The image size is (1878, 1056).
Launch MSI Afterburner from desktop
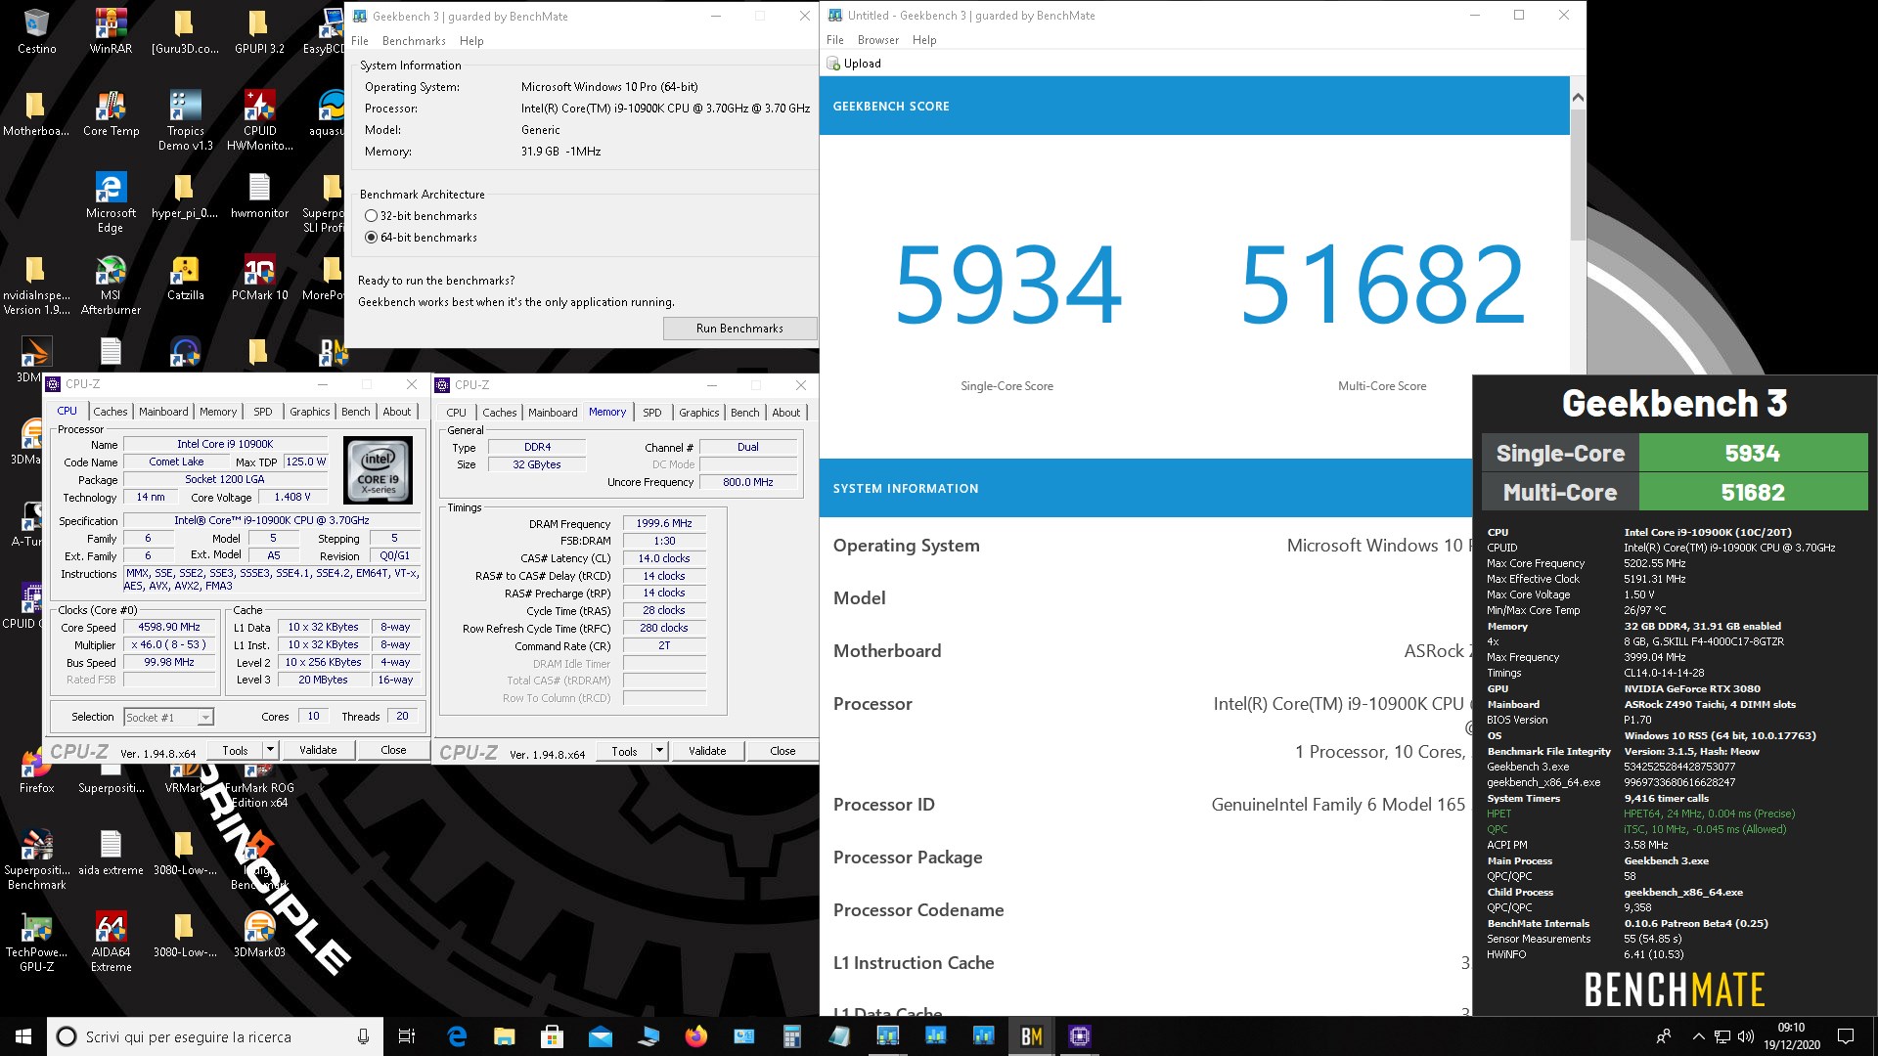tap(111, 285)
